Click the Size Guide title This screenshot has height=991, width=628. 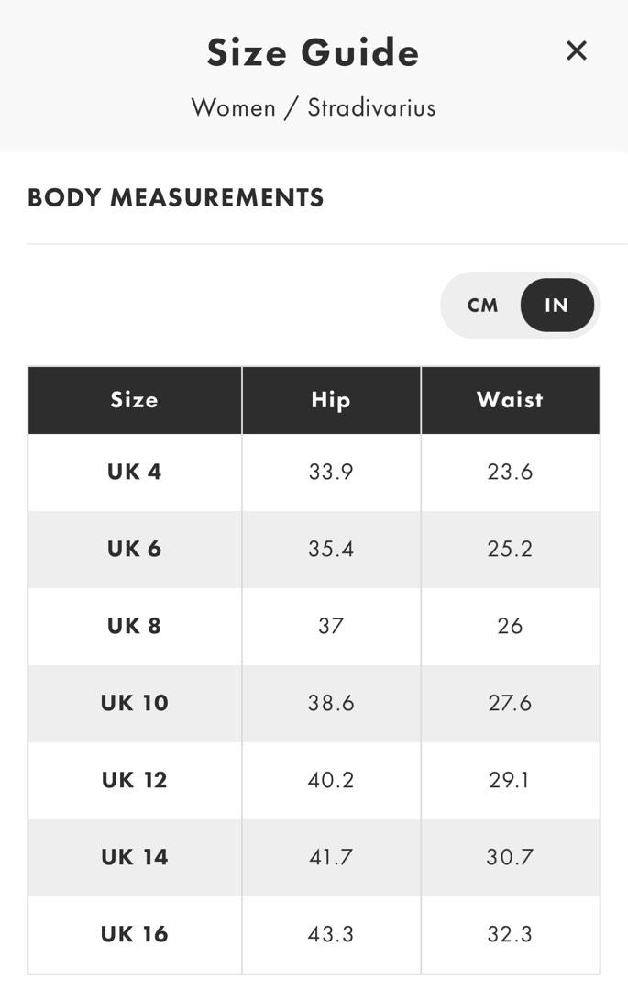(313, 52)
